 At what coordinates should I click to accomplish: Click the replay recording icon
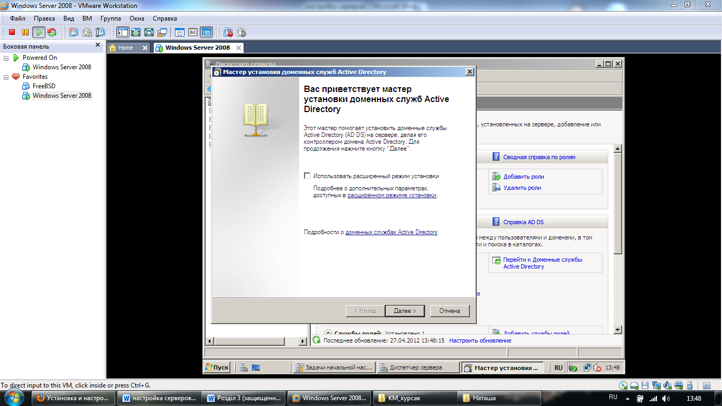click(x=242, y=32)
